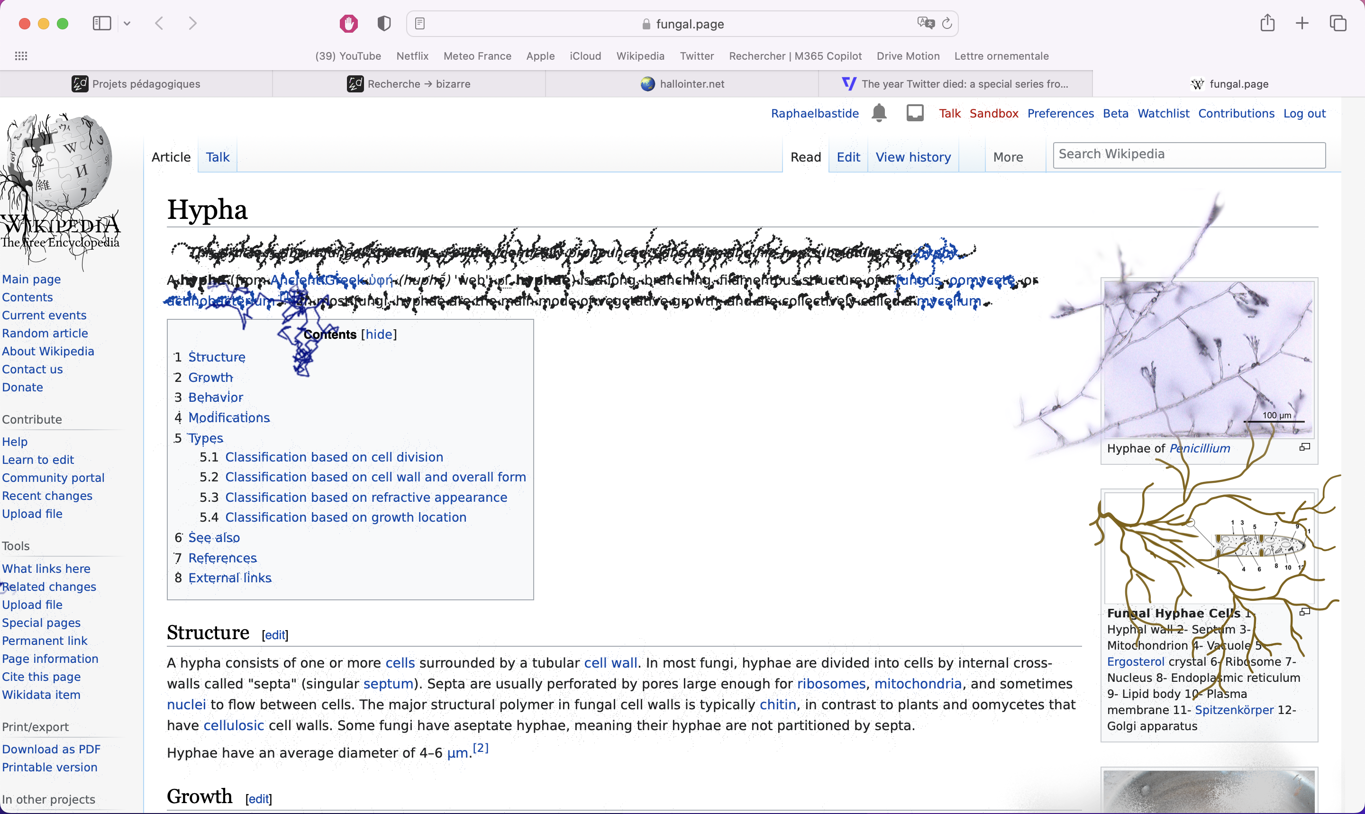Click the red hand blocker extension icon
The height and width of the screenshot is (814, 1365).
point(348,24)
